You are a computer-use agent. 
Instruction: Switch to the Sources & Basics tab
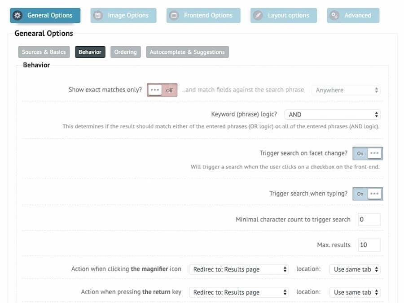click(44, 52)
